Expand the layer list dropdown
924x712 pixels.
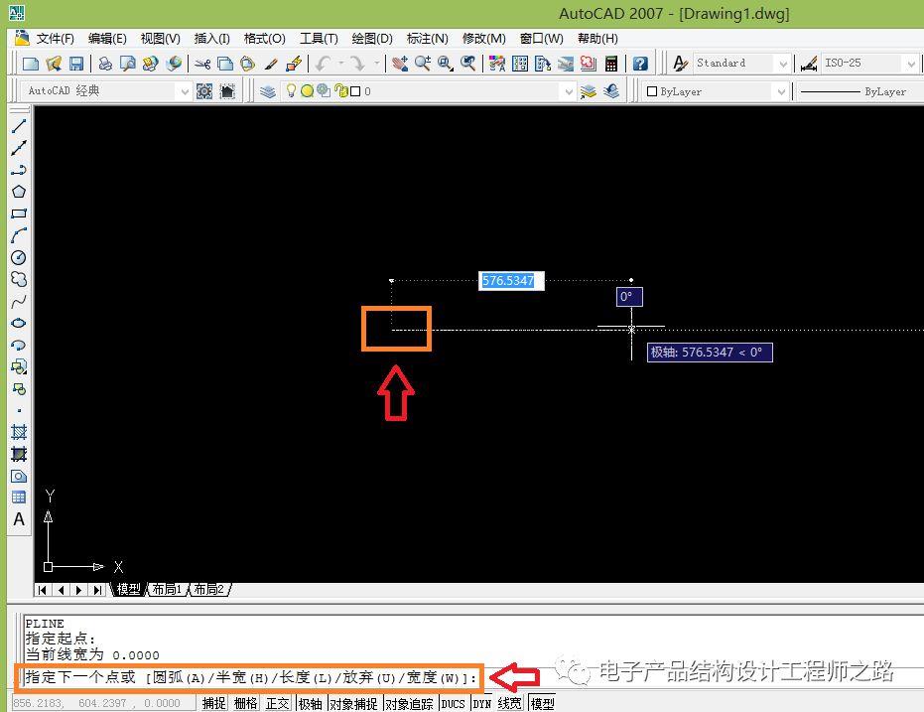click(568, 91)
